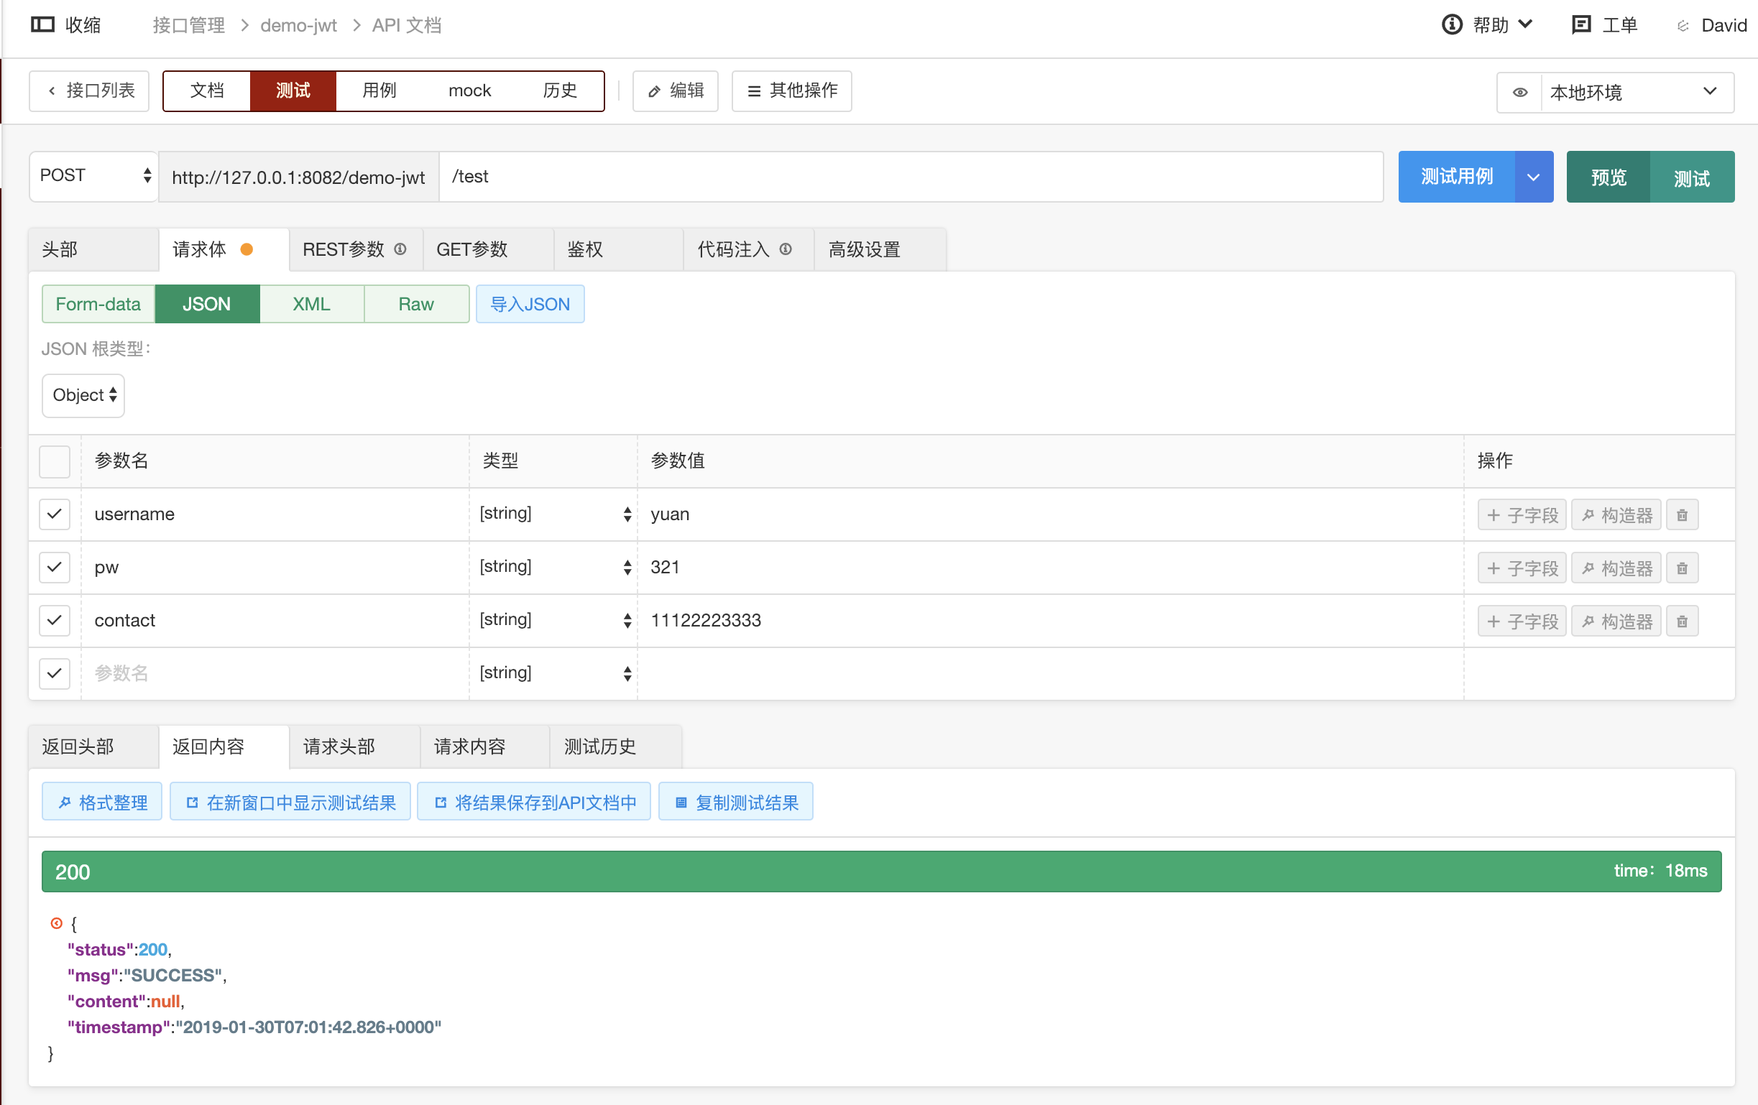Viewport: 1758px width, 1105px height.
Task: Open the POST method dropdown
Action: coord(93,176)
